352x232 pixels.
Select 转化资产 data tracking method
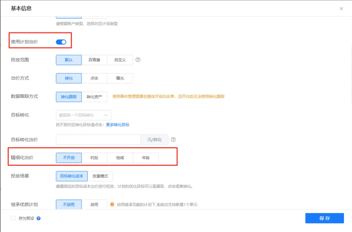[x=94, y=97]
